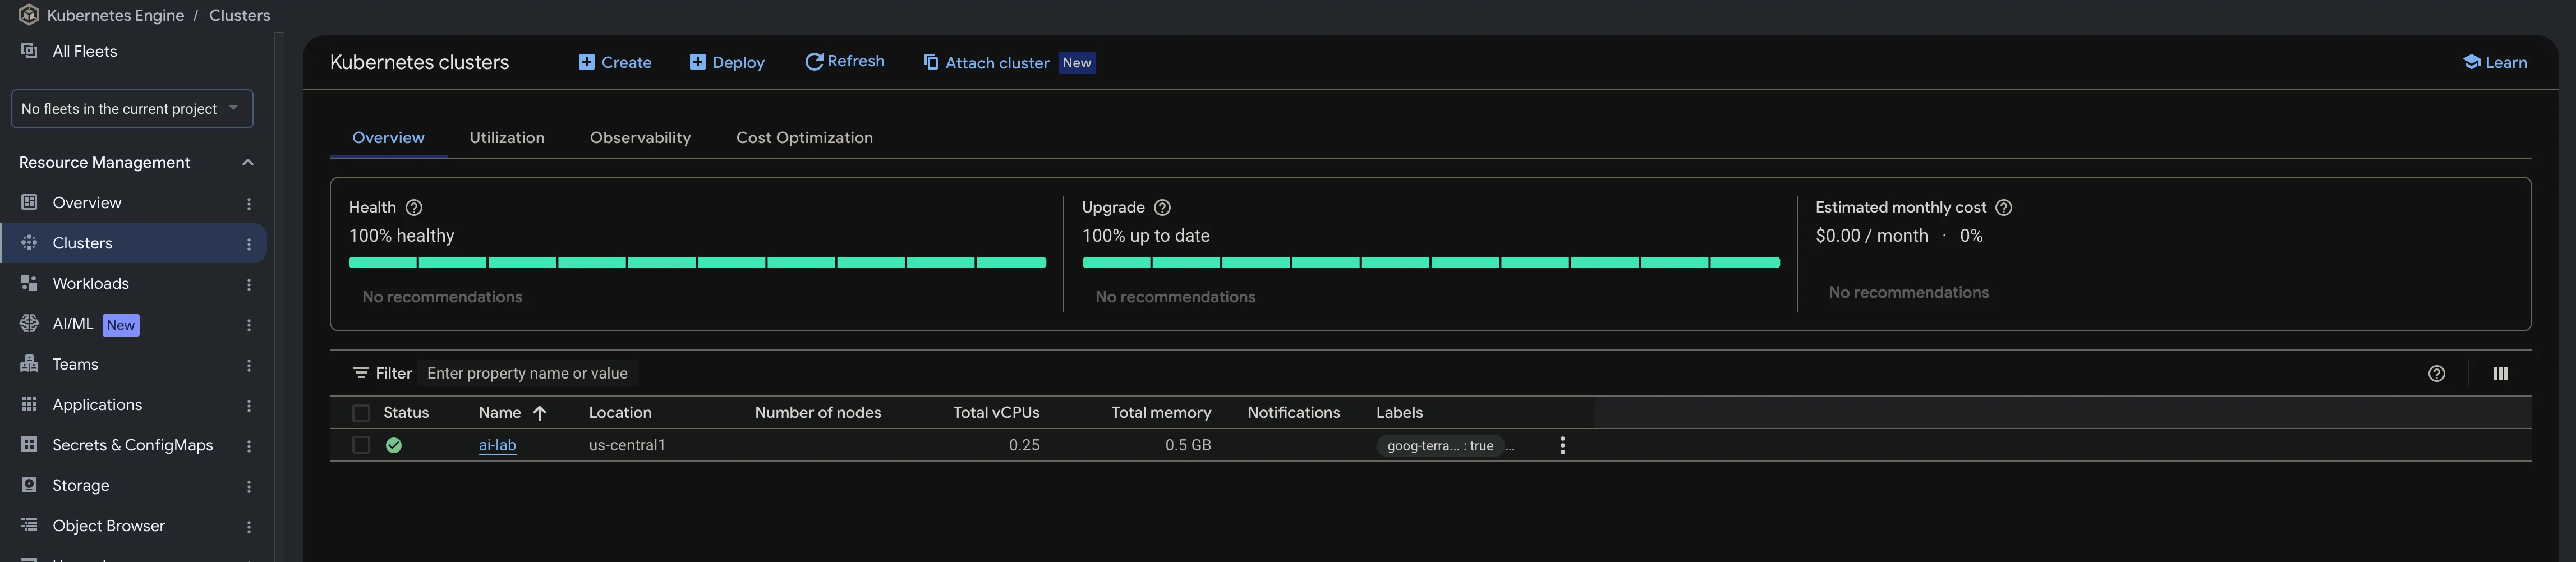The width and height of the screenshot is (2576, 562).
Task: Open the column display options icon
Action: (x=2501, y=373)
